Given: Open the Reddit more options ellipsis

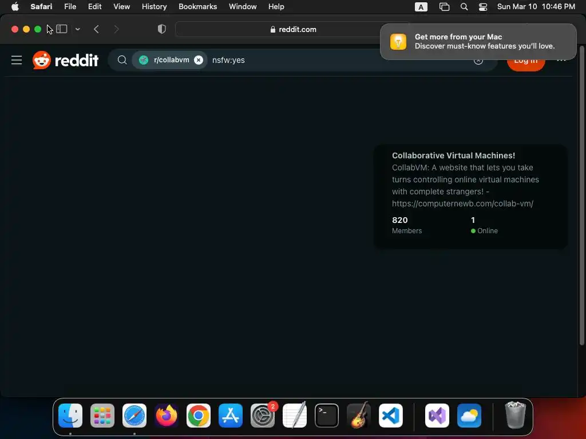Looking at the screenshot, I should point(561,60).
